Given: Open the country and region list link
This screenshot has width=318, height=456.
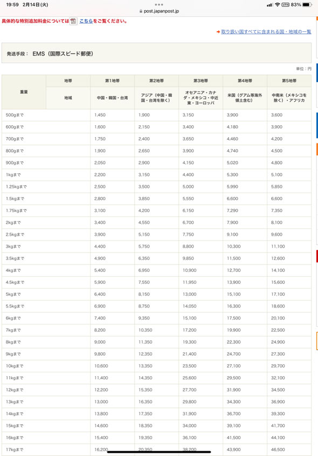Looking at the screenshot, I should pos(266,32).
